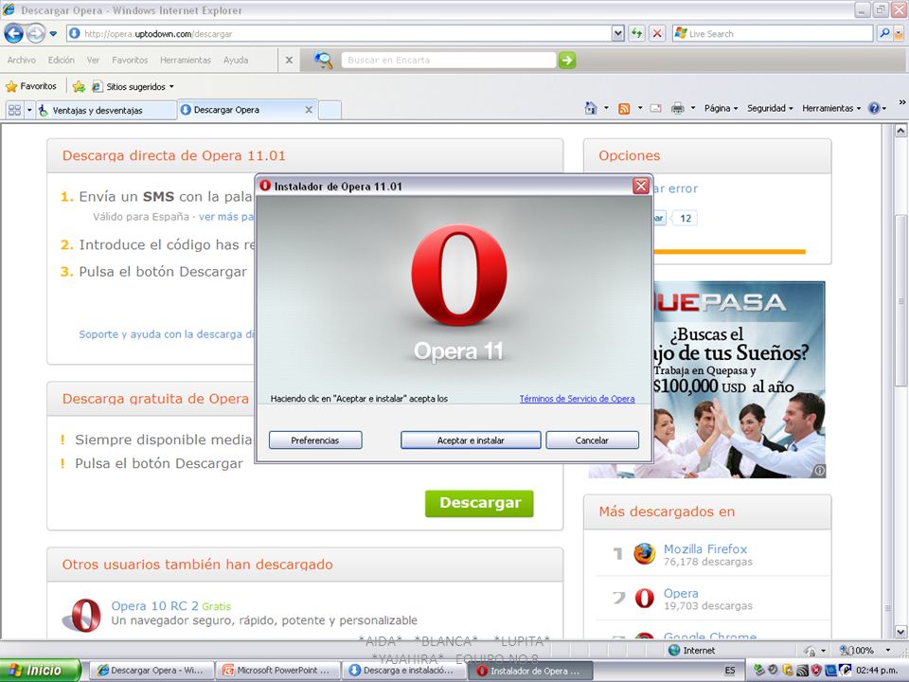Click the green Descargar button
909x682 pixels.
point(479,503)
